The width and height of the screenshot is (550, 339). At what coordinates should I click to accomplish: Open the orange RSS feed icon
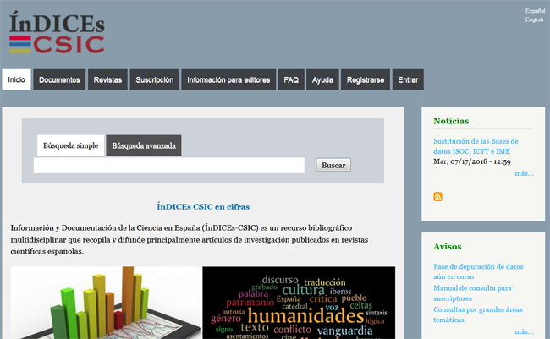(437, 197)
